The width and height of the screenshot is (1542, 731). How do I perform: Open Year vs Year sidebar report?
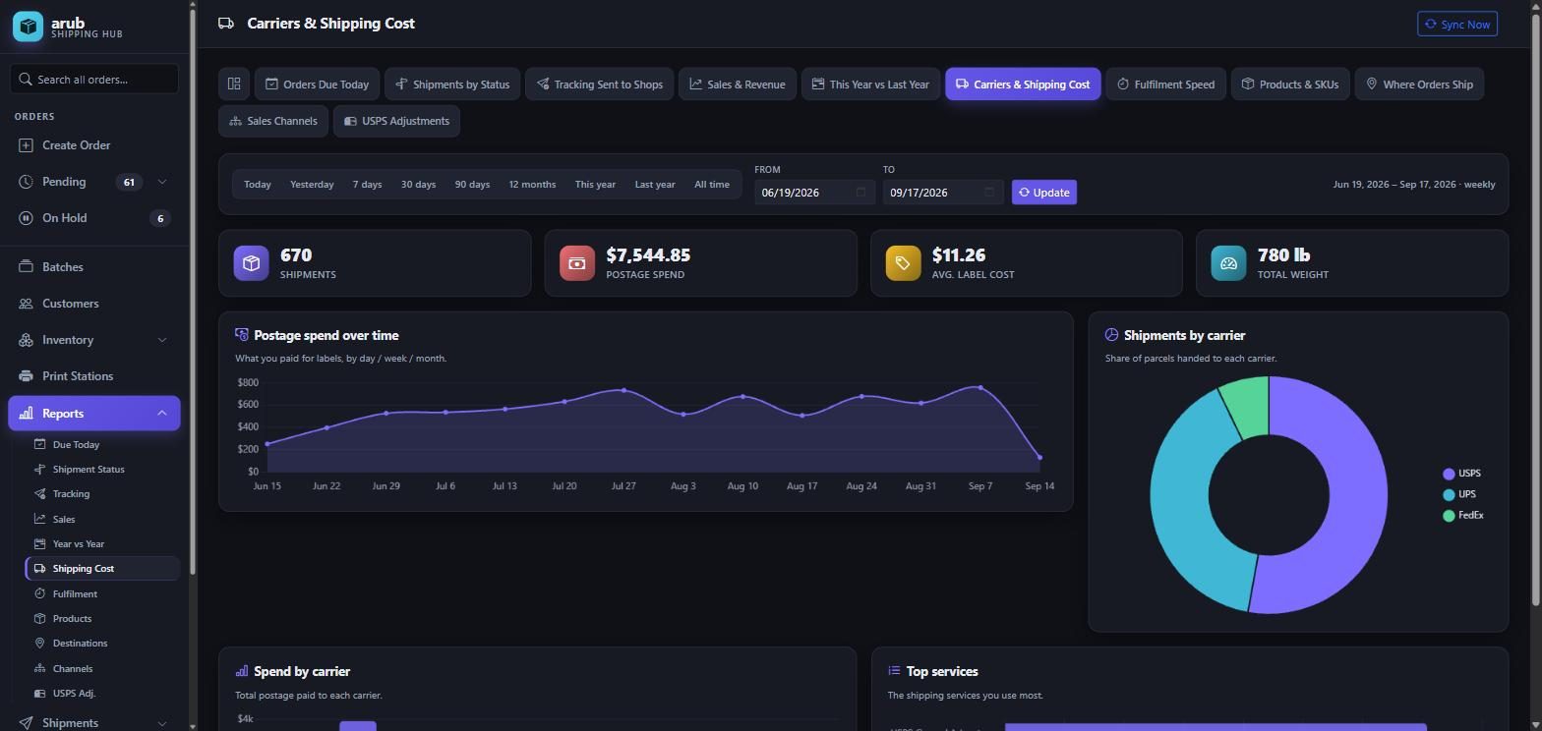pos(79,544)
